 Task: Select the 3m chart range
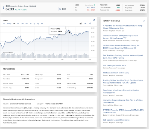pyautogui.click(x=22, y=23)
